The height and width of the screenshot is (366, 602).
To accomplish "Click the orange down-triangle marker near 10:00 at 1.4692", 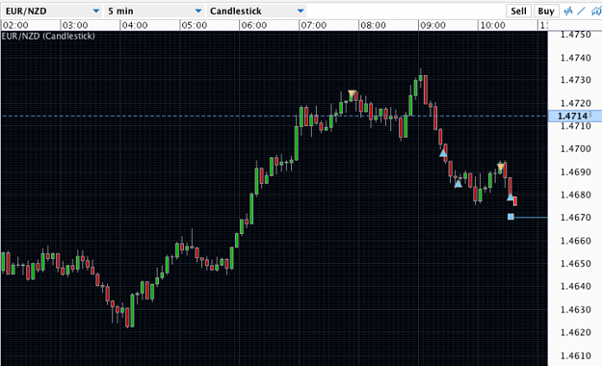I will pos(500,167).
